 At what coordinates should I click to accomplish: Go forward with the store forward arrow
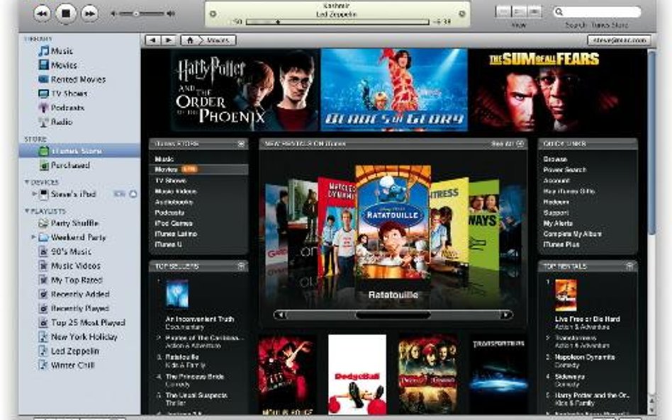[x=169, y=40]
